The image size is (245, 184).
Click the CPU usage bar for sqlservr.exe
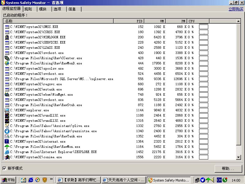[204, 79]
